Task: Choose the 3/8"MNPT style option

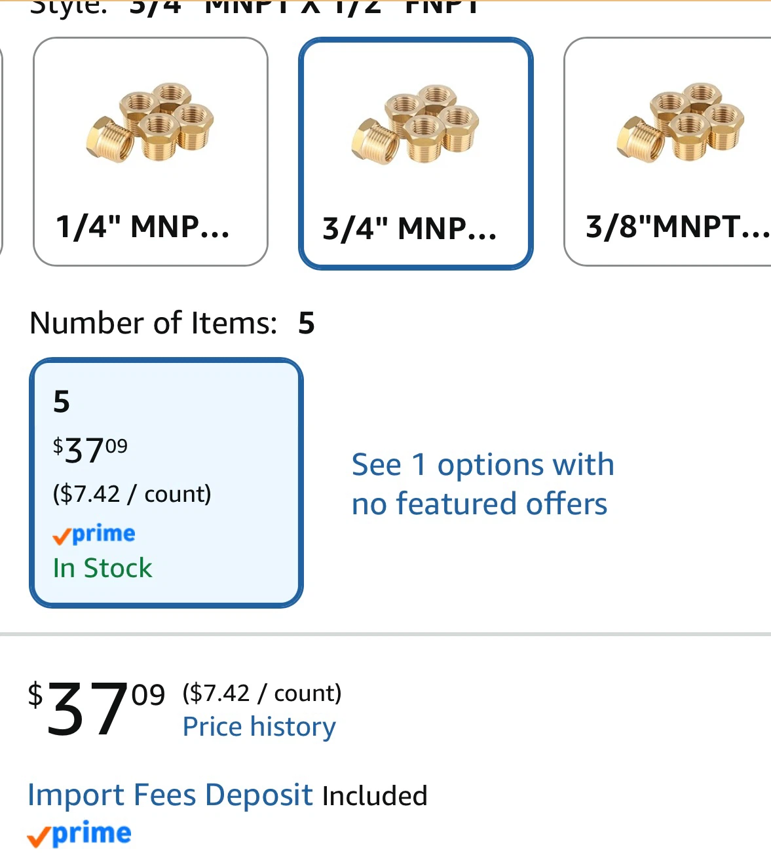Action: coord(668,151)
